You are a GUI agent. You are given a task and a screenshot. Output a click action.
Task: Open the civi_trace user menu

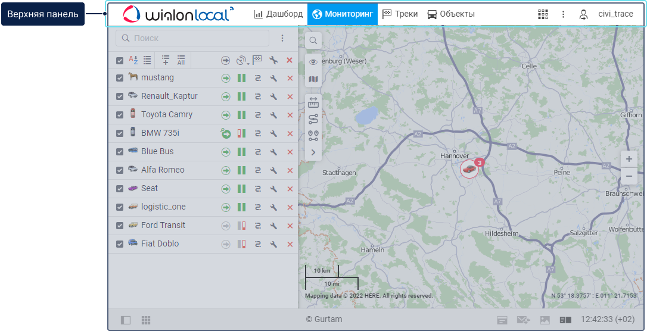click(608, 14)
